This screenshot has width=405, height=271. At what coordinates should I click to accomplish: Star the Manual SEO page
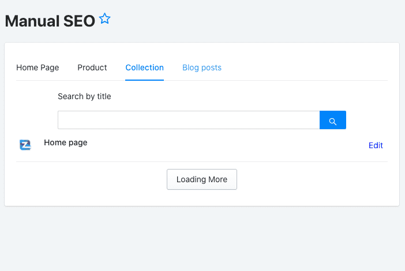click(104, 19)
